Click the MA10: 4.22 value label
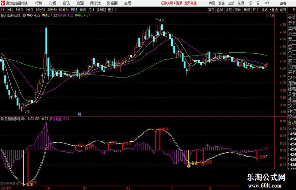The width and height of the screenshot is (296, 190). [49, 15]
